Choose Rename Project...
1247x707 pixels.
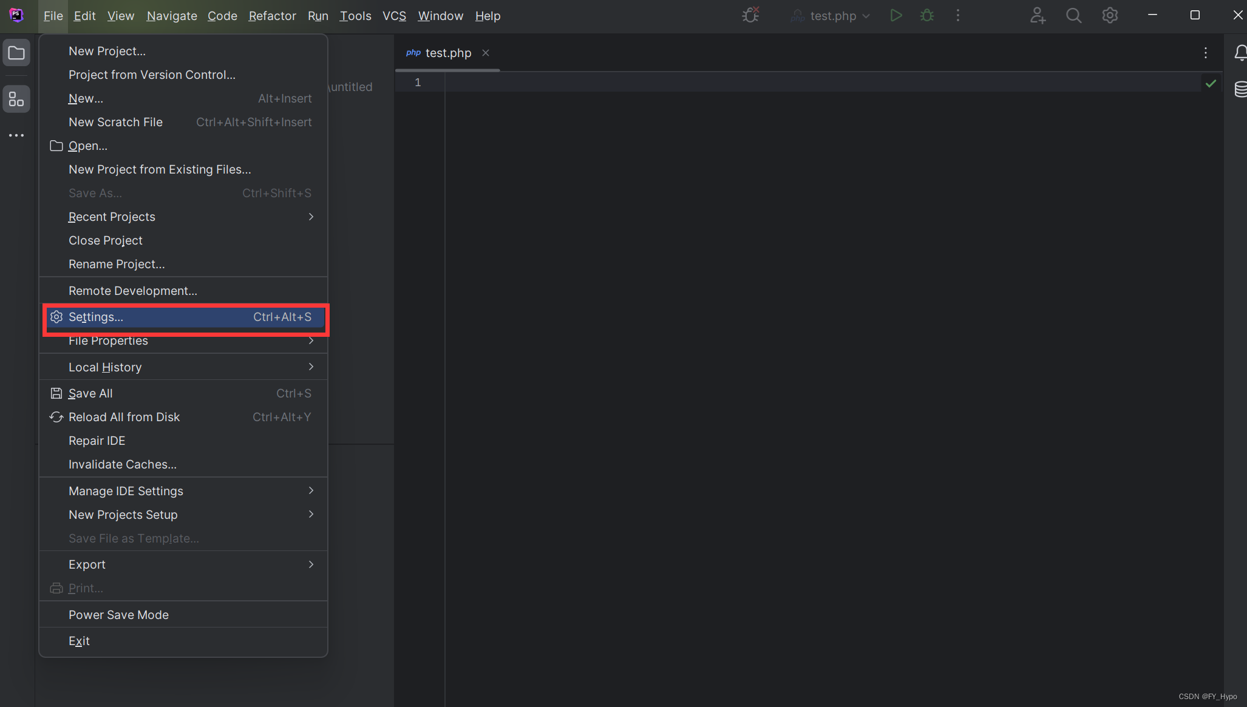click(x=183, y=264)
